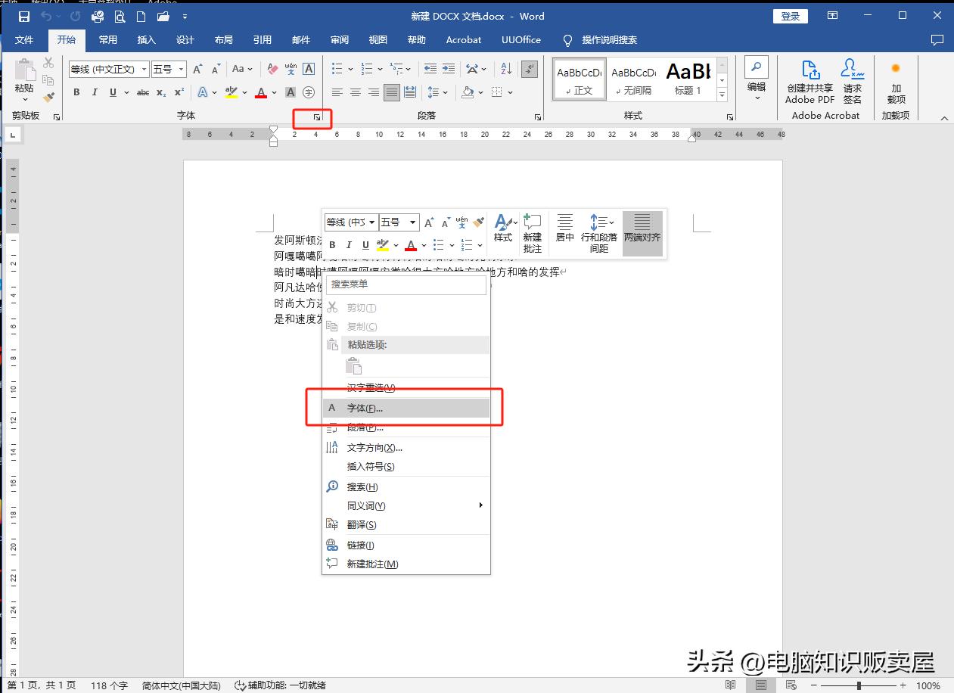Click the 新建批注 icon on the mini toolbar
Image resolution: width=954 pixels, height=693 pixels.
click(532, 232)
